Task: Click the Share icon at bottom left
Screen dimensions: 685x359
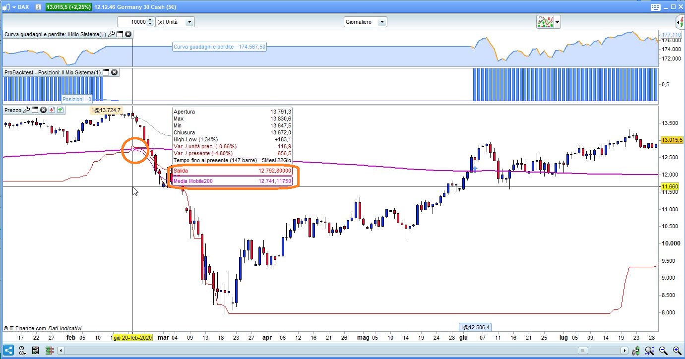Action: pos(9,351)
